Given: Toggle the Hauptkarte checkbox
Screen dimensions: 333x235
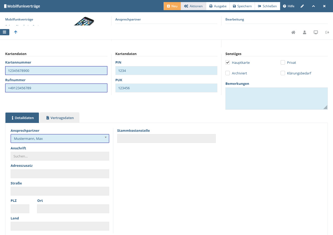Looking at the screenshot, I should [x=228, y=63].
